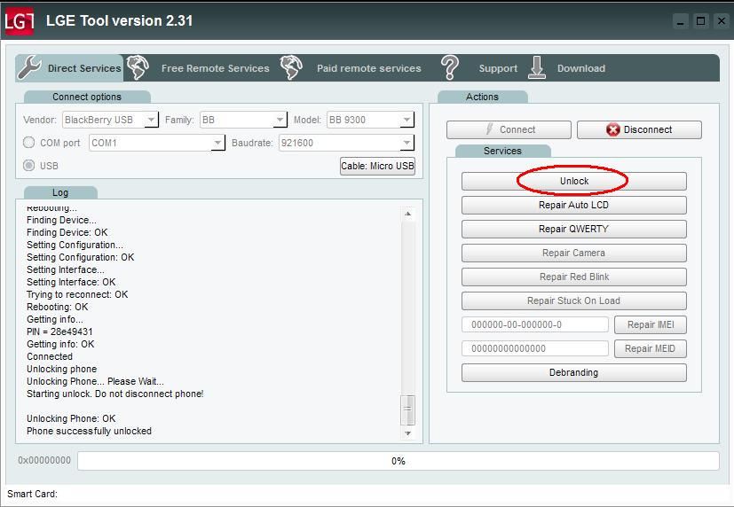The image size is (734, 507).
Task: Close the LGE Tool window
Action: [x=722, y=21]
